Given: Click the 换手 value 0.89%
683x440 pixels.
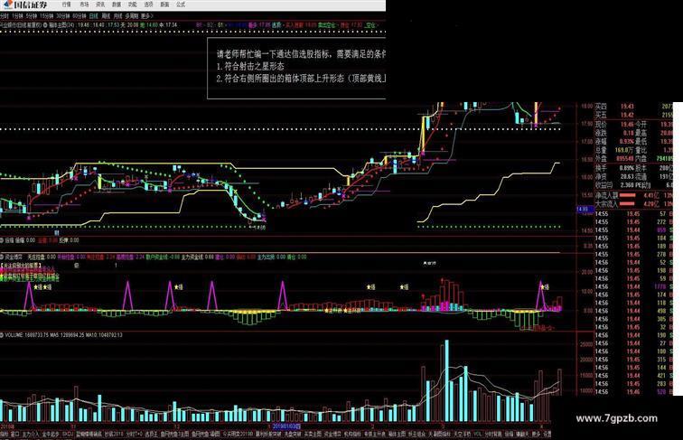Looking at the screenshot, I should 626,168.
